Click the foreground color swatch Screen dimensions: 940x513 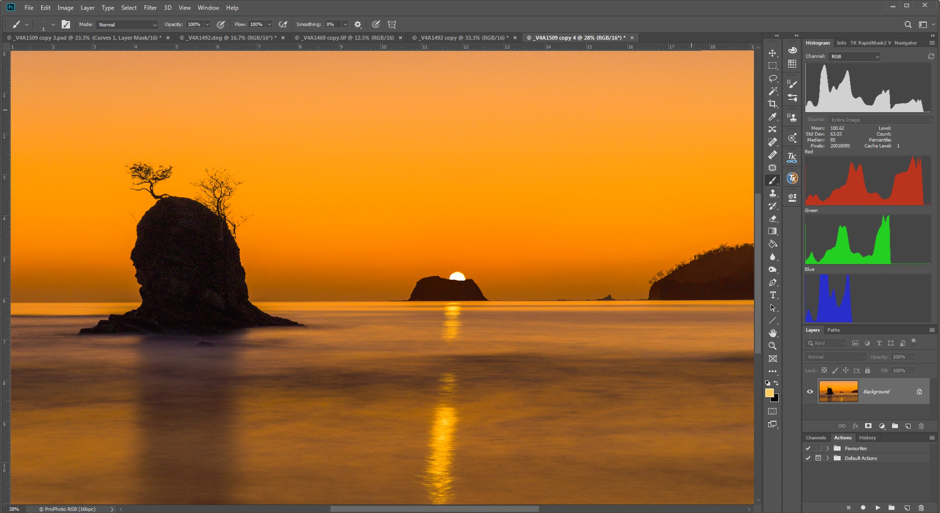(x=769, y=393)
